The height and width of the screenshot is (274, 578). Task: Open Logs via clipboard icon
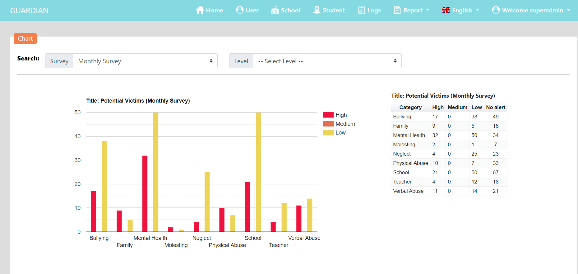point(361,10)
